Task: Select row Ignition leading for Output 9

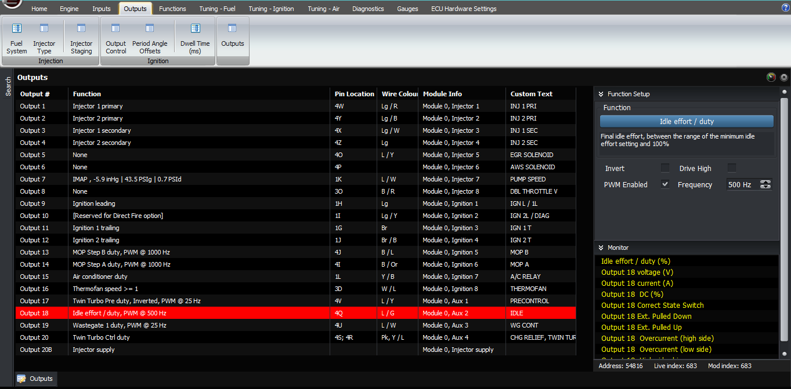Action: pos(296,203)
